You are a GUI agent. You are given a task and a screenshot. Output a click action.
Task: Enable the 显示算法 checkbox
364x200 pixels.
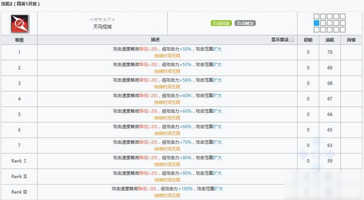pyautogui.click(x=292, y=40)
